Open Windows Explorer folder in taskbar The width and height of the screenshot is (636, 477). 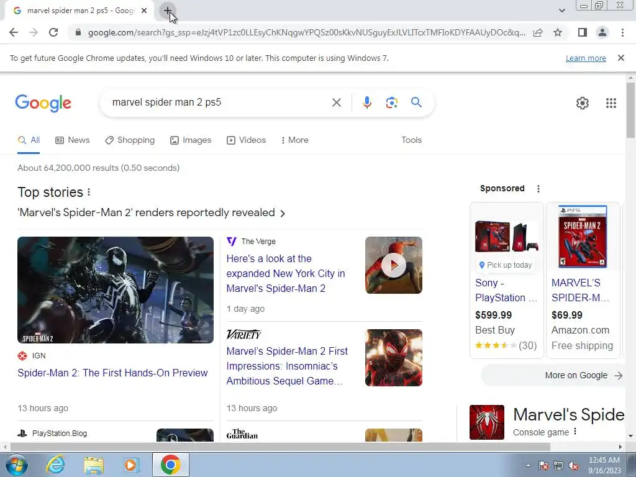click(94, 465)
